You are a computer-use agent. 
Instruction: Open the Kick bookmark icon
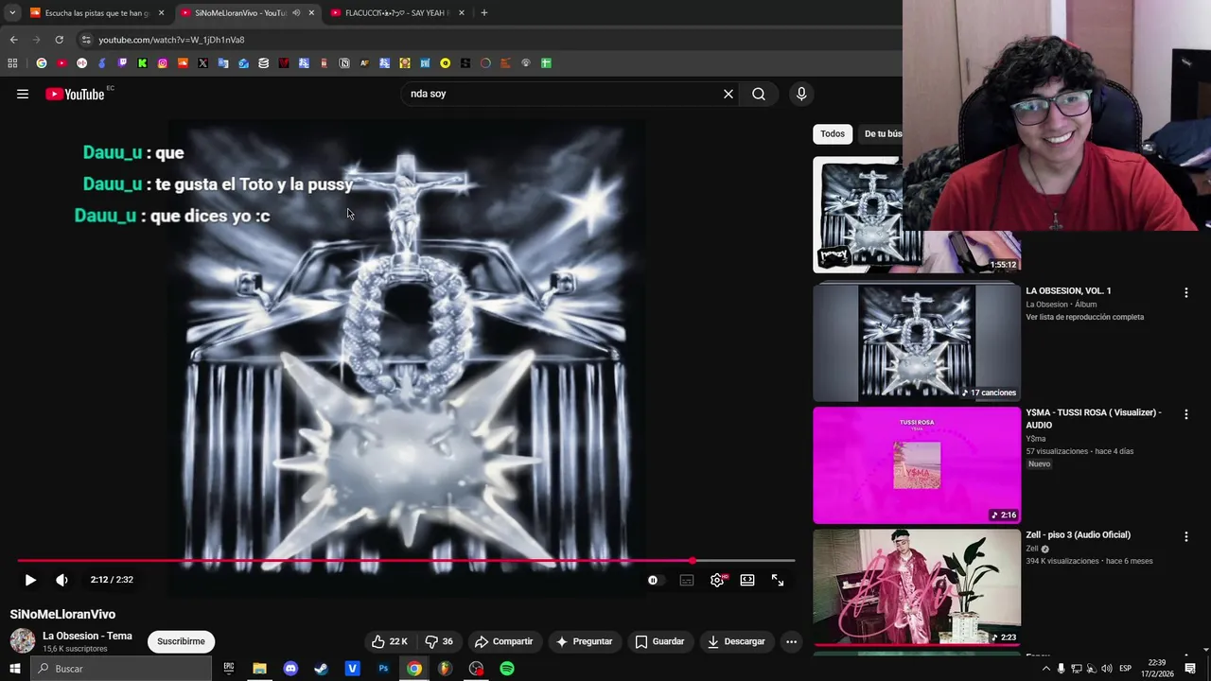pyautogui.click(x=142, y=63)
